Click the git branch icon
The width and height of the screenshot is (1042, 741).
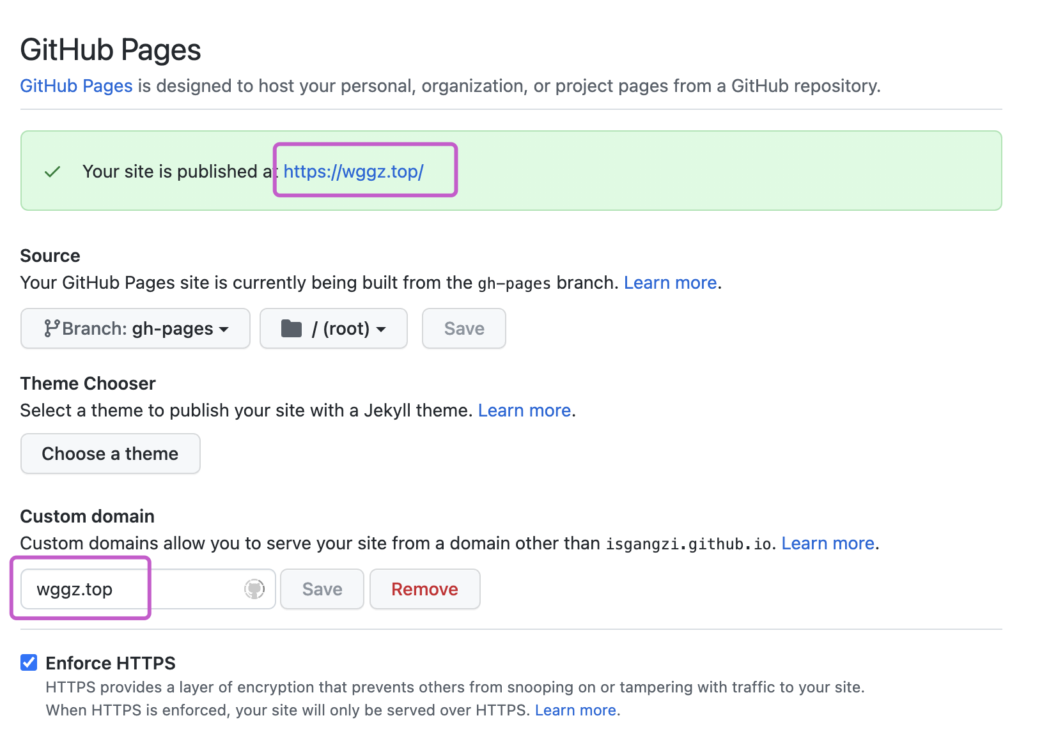[52, 328]
